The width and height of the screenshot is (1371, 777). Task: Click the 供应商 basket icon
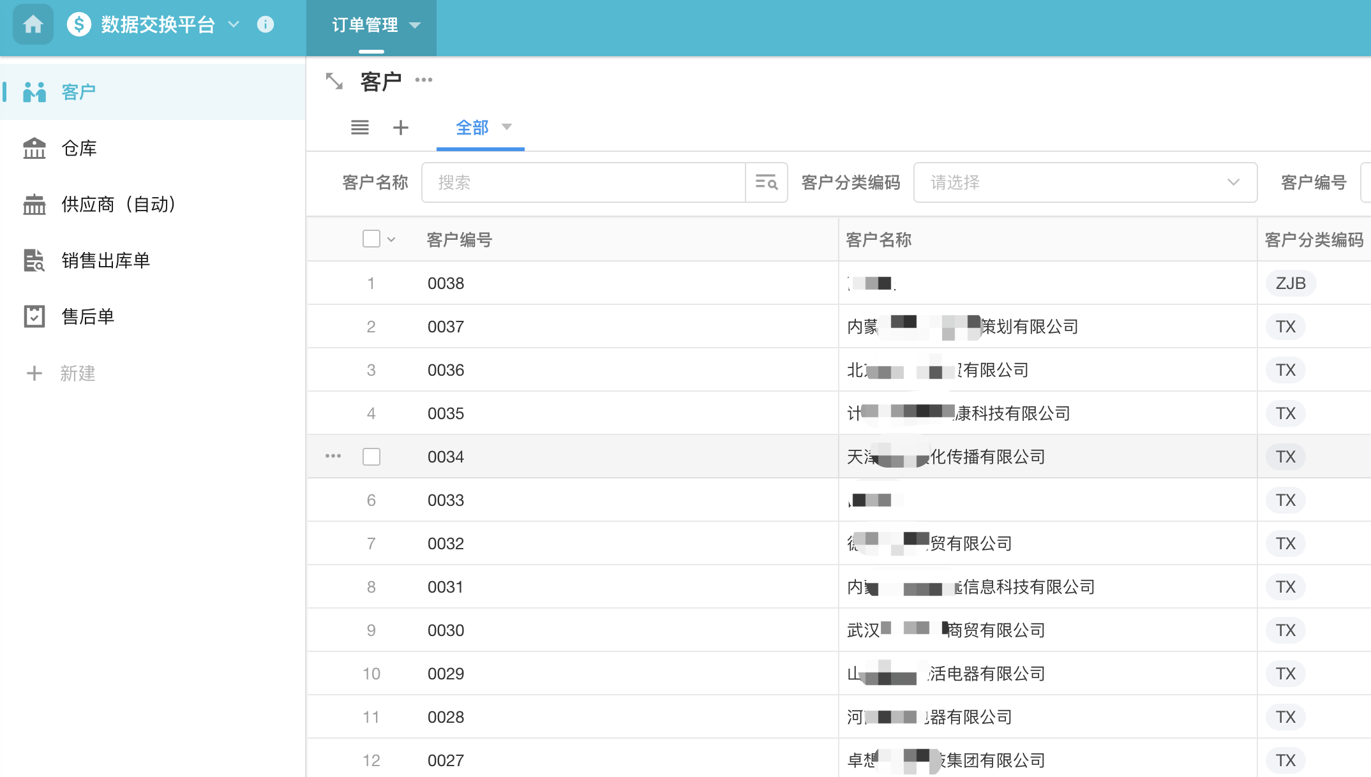(34, 204)
